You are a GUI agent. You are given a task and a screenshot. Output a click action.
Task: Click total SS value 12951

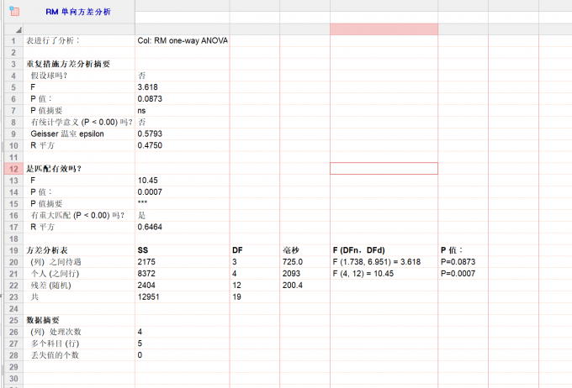149,297
